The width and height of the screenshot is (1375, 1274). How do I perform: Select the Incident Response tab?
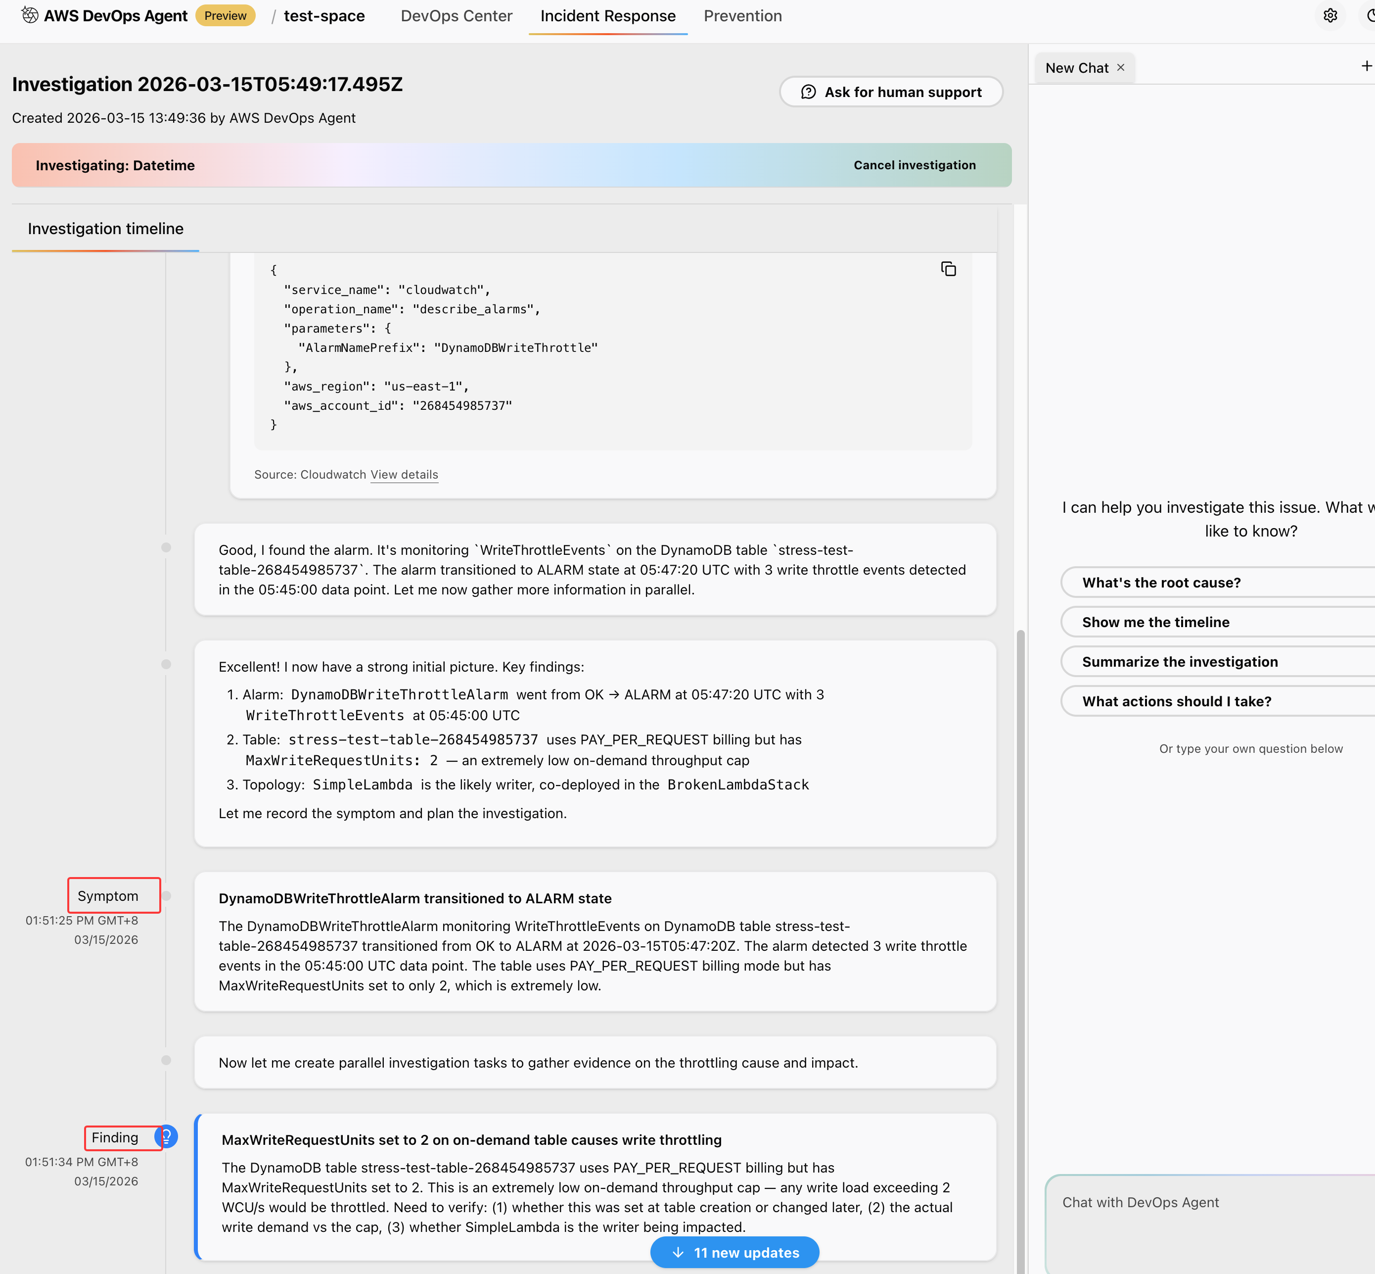click(x=607, y=16)
